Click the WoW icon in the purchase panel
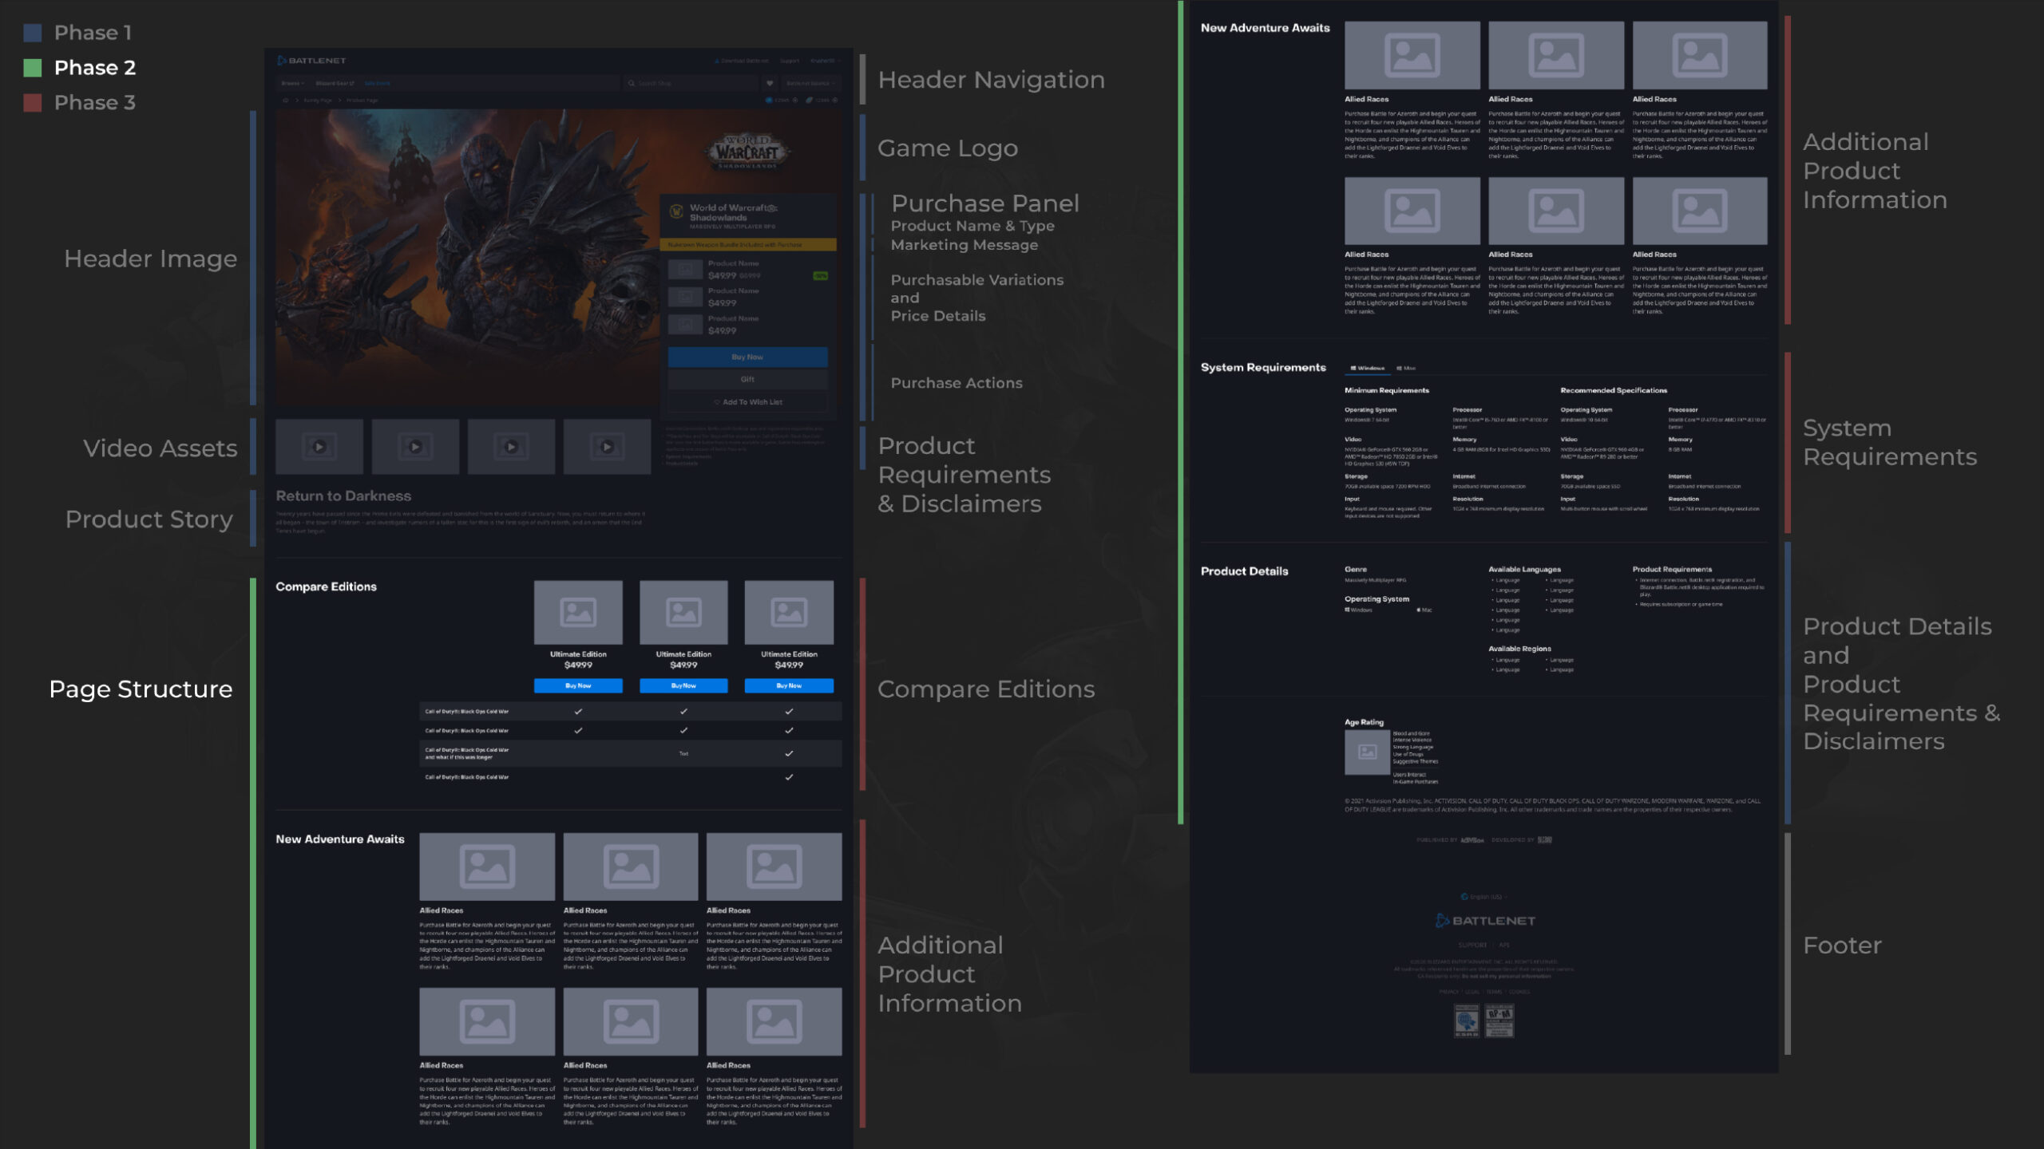Image resolution: width=2044 pixels, height=1149 pixels. 676,212
